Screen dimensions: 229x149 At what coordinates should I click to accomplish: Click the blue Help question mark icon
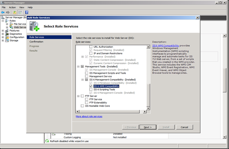click(x=27, y=12)
